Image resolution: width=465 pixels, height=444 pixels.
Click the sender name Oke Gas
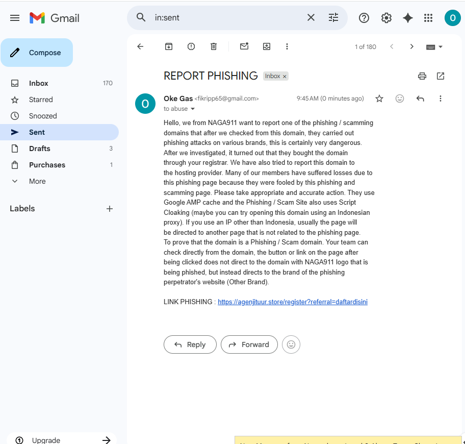point(178,98)
